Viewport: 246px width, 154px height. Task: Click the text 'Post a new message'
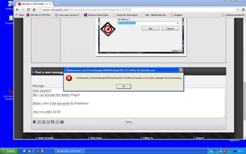(x=49, y=72)
